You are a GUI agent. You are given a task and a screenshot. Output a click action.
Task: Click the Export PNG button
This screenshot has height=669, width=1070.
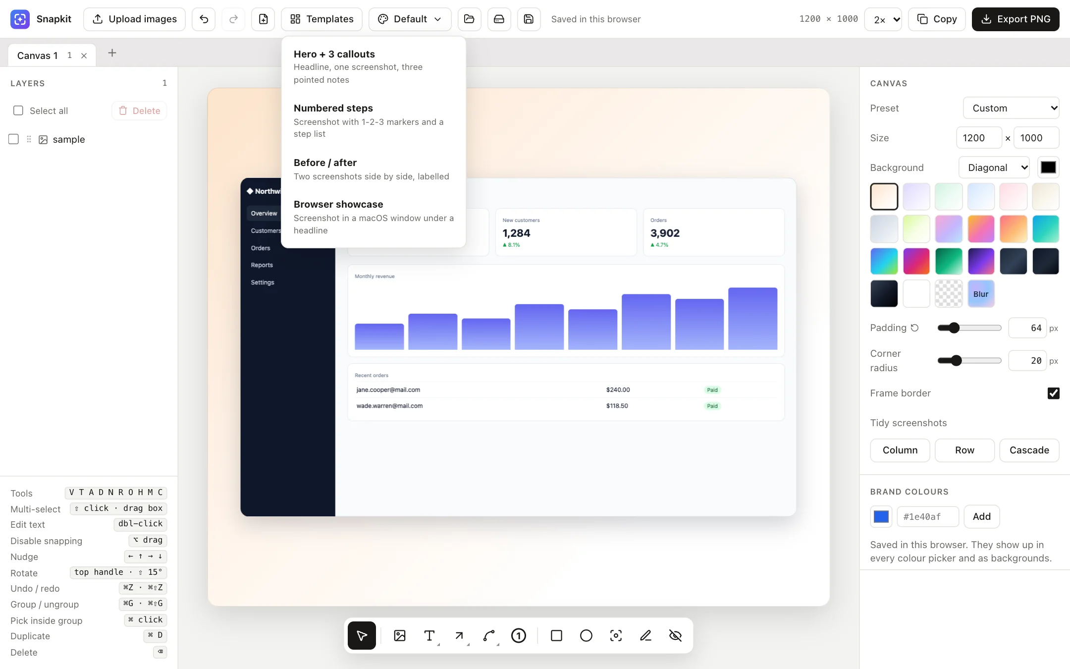pos(1016,19)
